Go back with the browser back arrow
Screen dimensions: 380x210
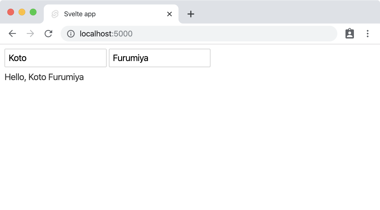(12, 34)
